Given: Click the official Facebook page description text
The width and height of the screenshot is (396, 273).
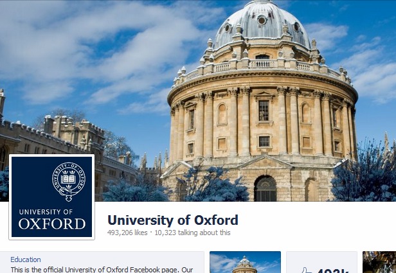Looking at the screenshot, I should coord(102,270).
